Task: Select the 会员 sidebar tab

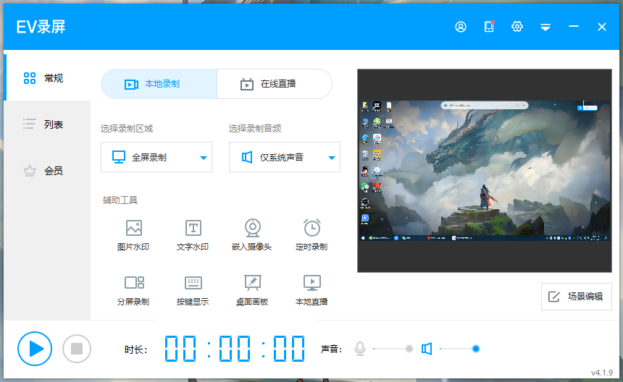Action: tap(47, 171)
